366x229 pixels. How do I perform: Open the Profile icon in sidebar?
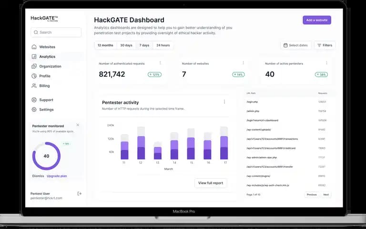pos(34,76)
